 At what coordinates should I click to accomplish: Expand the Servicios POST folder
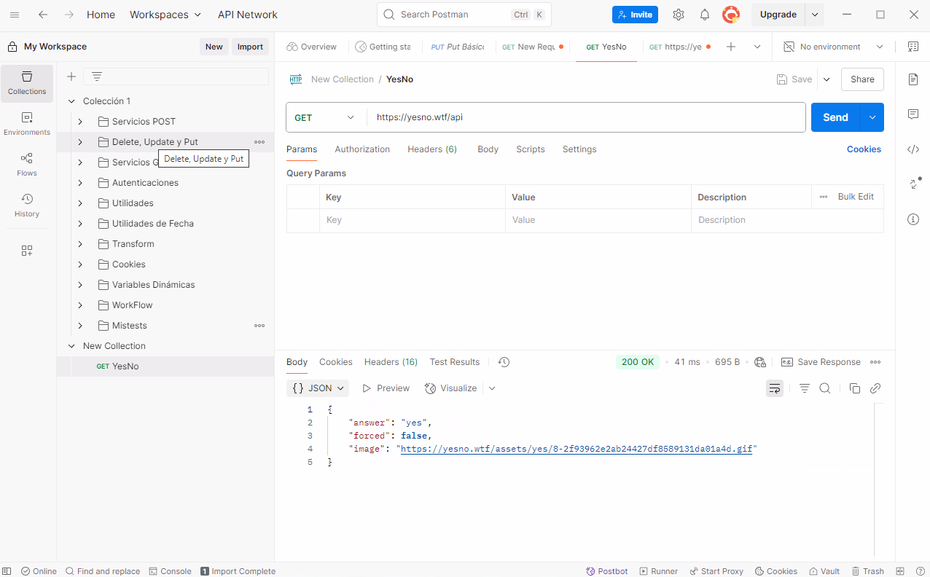pos(81,121)
